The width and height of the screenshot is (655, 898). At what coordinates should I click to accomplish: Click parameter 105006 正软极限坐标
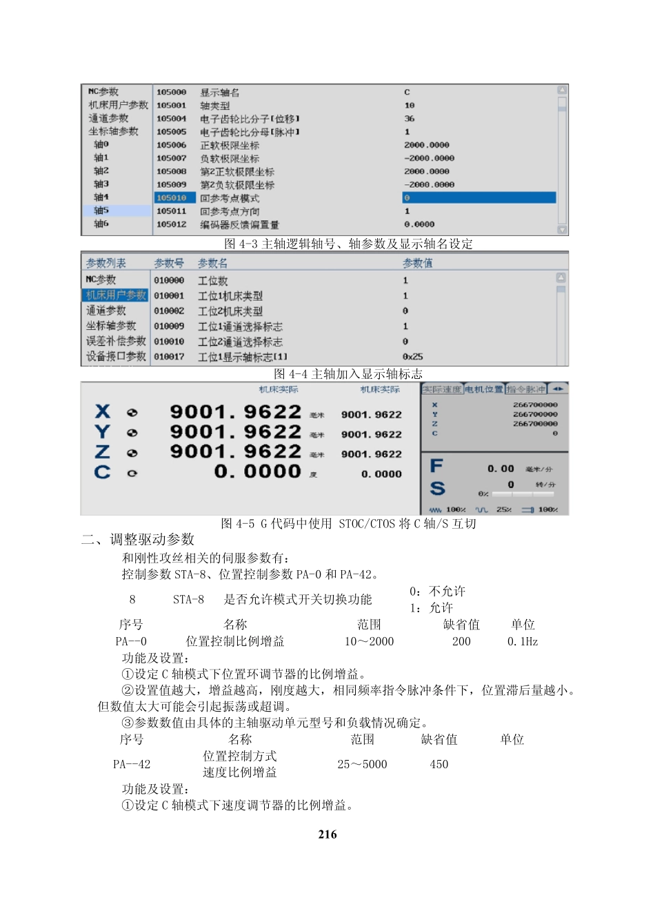coord(355,145)
